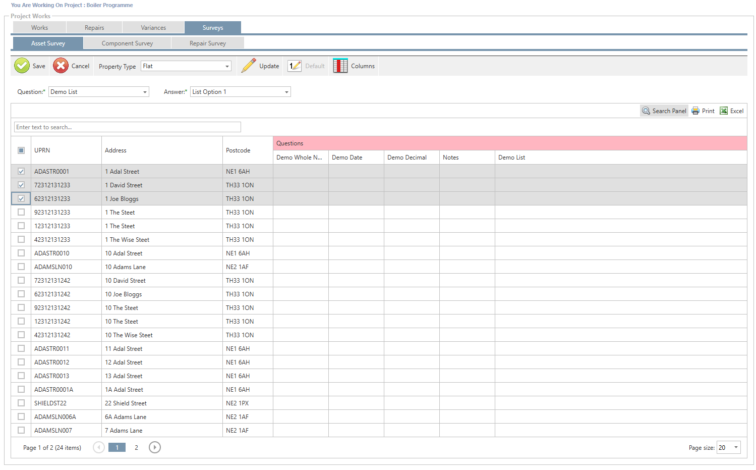Click the search text input field
756x470 pixels.
pos(127,127)
